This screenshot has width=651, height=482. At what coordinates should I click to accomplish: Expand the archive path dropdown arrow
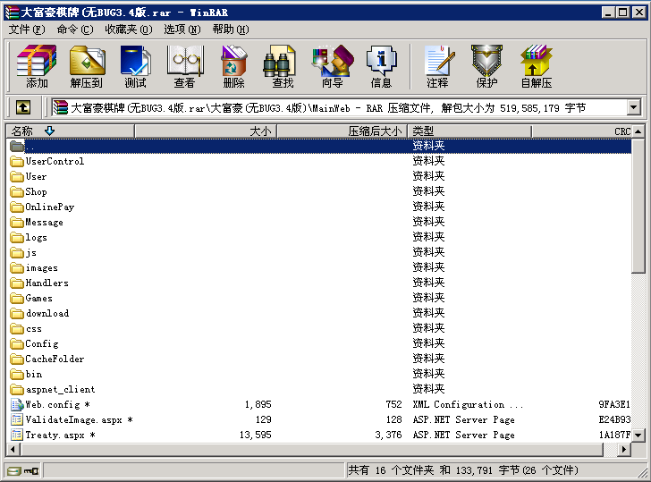click(x=634, y=107)
